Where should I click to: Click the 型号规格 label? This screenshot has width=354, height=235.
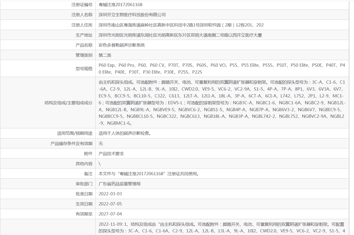[x=84, y=69]
